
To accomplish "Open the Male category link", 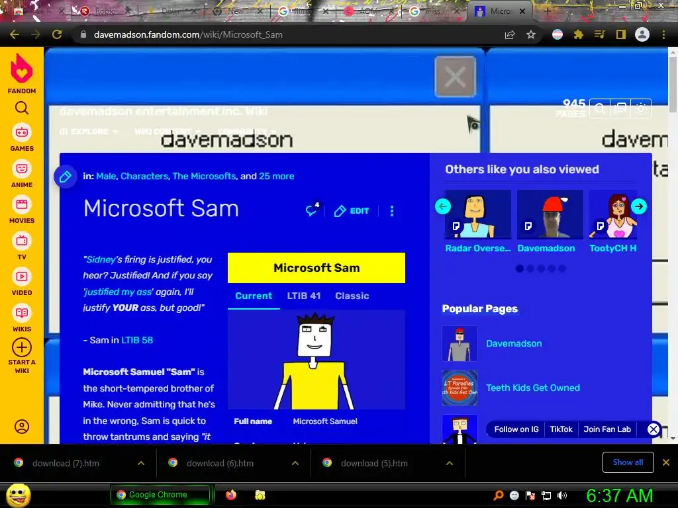I will (106, 176).
